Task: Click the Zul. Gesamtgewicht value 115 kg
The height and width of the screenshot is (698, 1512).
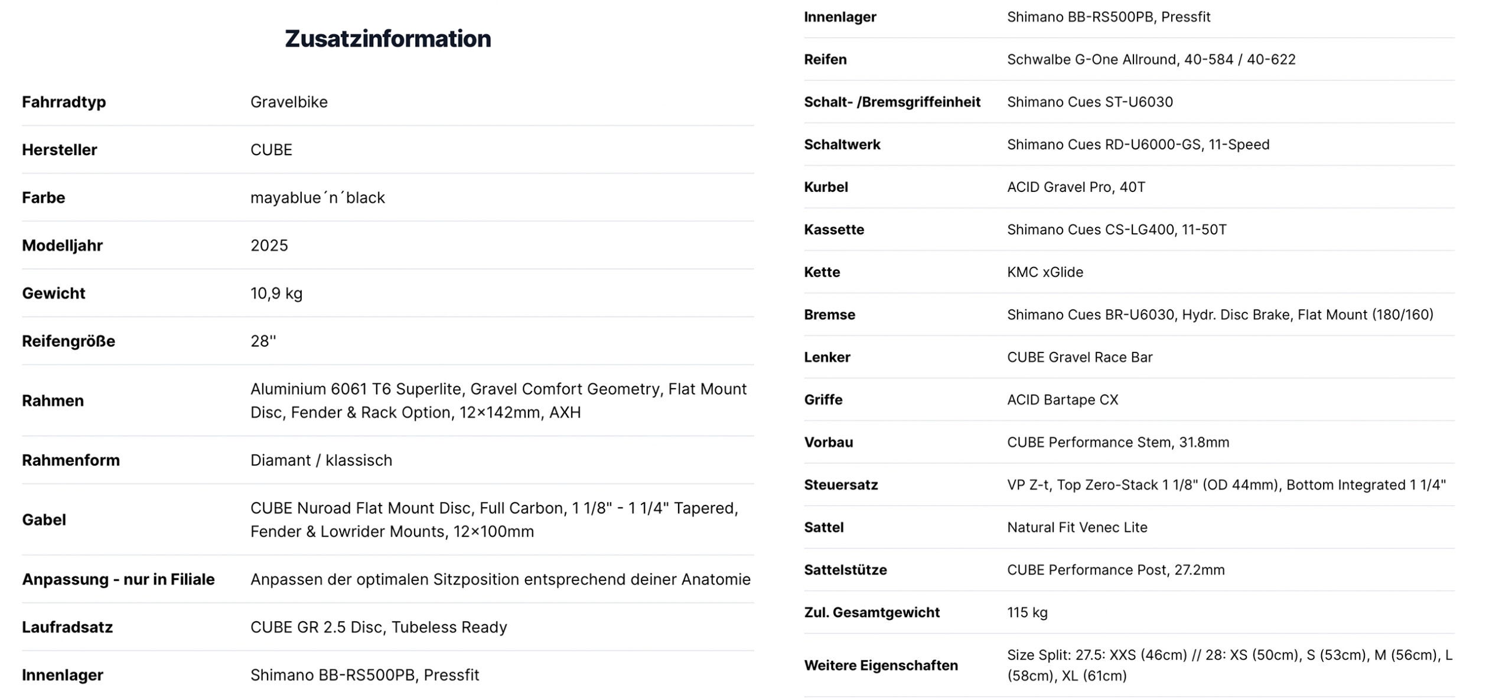Action: [1027, 612]
